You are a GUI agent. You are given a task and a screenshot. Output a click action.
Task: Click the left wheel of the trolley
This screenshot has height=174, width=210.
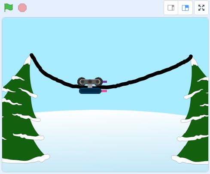coord(82,81)
